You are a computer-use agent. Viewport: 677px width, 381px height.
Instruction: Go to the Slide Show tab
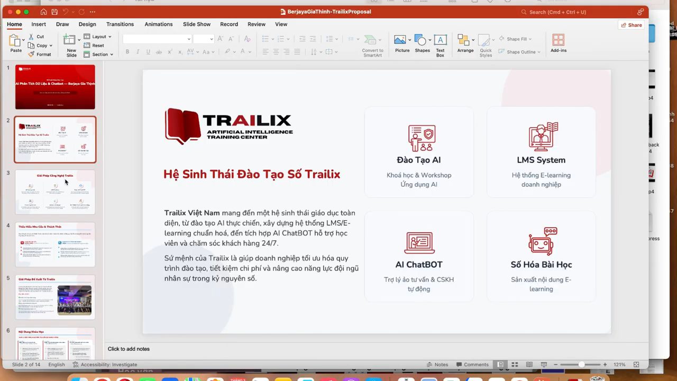[x=197, y=24]
